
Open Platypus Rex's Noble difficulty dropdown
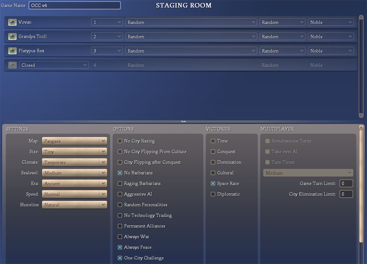pyautogui.click(x=331, y=51)
